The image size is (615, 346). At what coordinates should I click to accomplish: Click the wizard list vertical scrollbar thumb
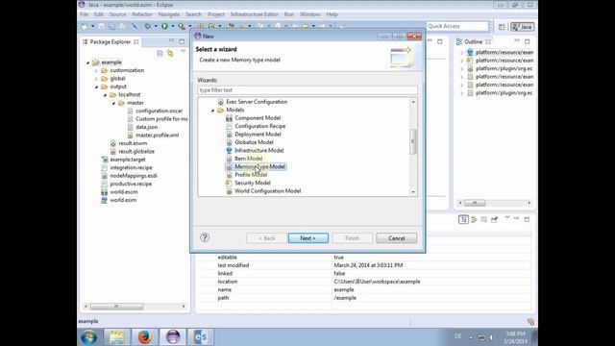(x=412, y=141)
